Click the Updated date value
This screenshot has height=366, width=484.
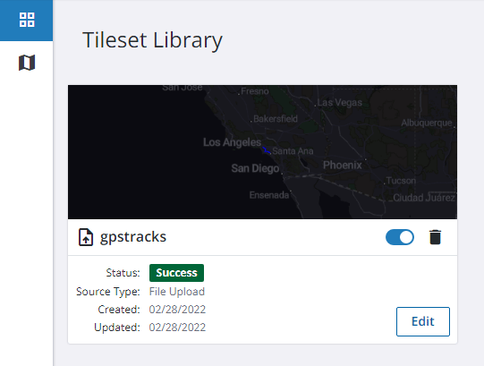pos(177,328)
